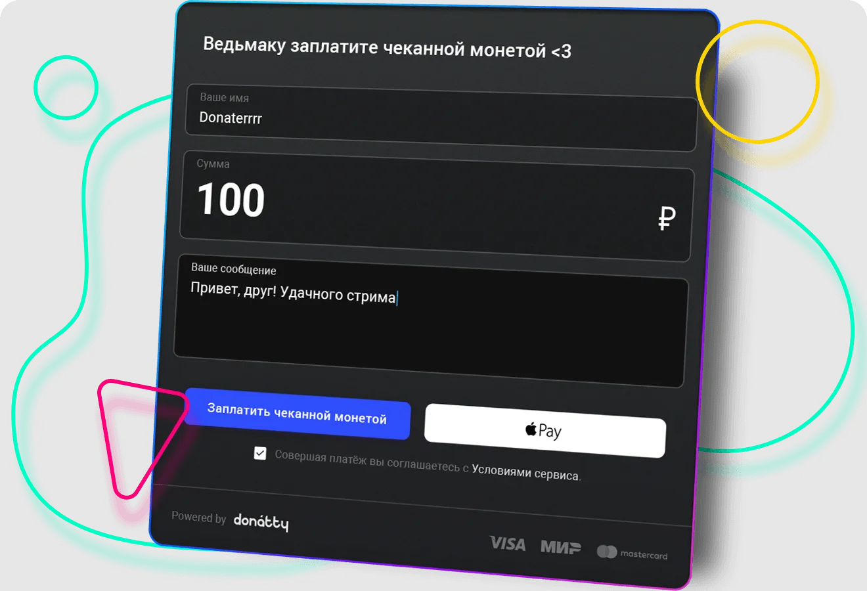Click the small teal circle decoration
Image resolution: width=867 pixels, height=591 pixels.
click(x=66, y=87)
